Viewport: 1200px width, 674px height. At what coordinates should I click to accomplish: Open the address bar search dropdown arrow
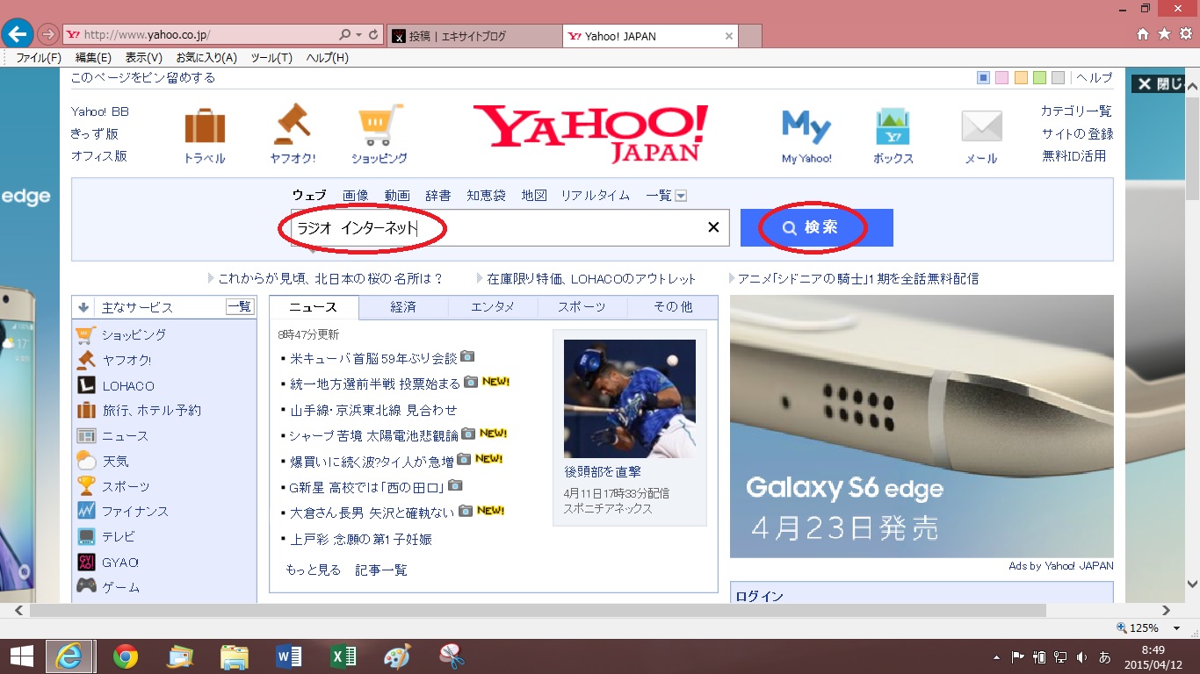click(358, 35)
